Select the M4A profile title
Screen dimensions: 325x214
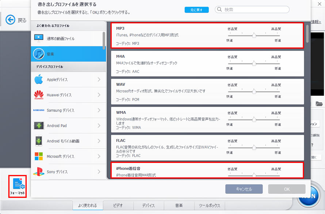coord(121,56)
